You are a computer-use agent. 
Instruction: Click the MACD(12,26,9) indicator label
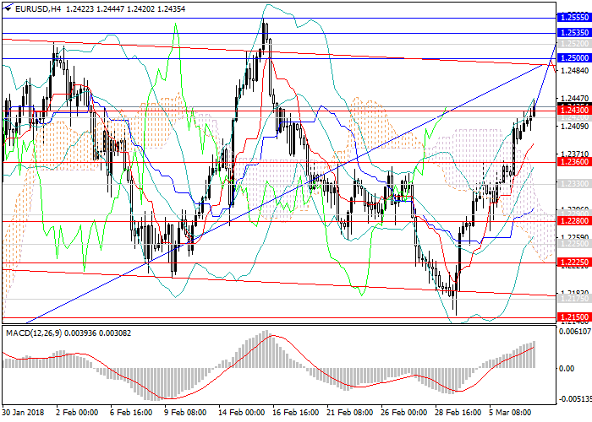(x=34, y=333)
